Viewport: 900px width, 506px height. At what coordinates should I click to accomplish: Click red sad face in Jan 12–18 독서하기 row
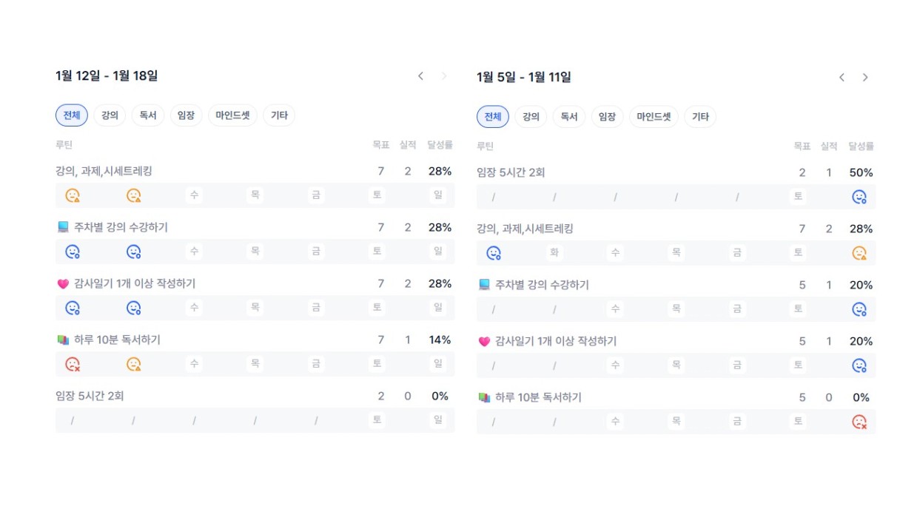[73, 364]
